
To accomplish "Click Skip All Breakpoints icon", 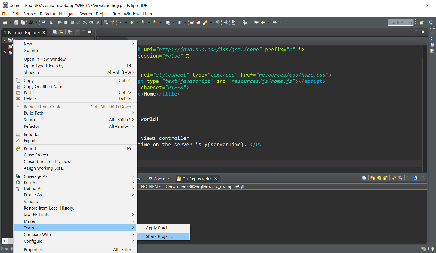I will pyautogui.click(x=51, y=22).
